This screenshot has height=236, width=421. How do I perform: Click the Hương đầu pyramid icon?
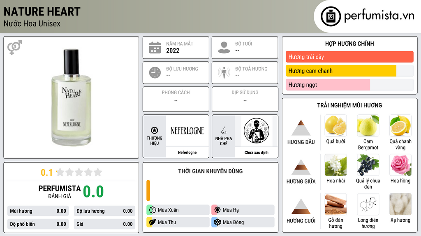(x=301, y=128)
